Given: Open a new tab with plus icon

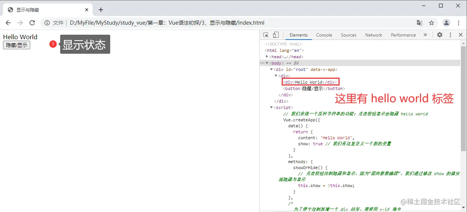Looking at the screenshot, I should click(100, 10).
